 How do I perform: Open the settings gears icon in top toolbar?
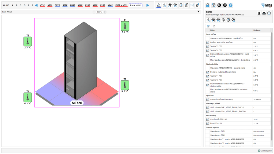click(197, 5)
